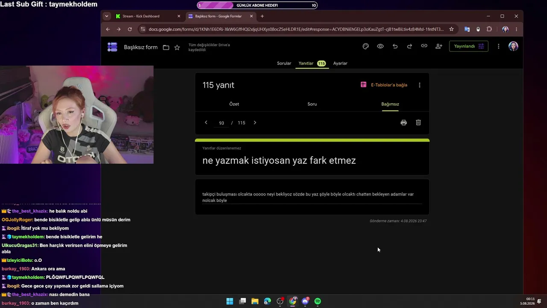Open the mouse-shaped browser extension
Screen dimensions: 547x308
click(478, 29)
